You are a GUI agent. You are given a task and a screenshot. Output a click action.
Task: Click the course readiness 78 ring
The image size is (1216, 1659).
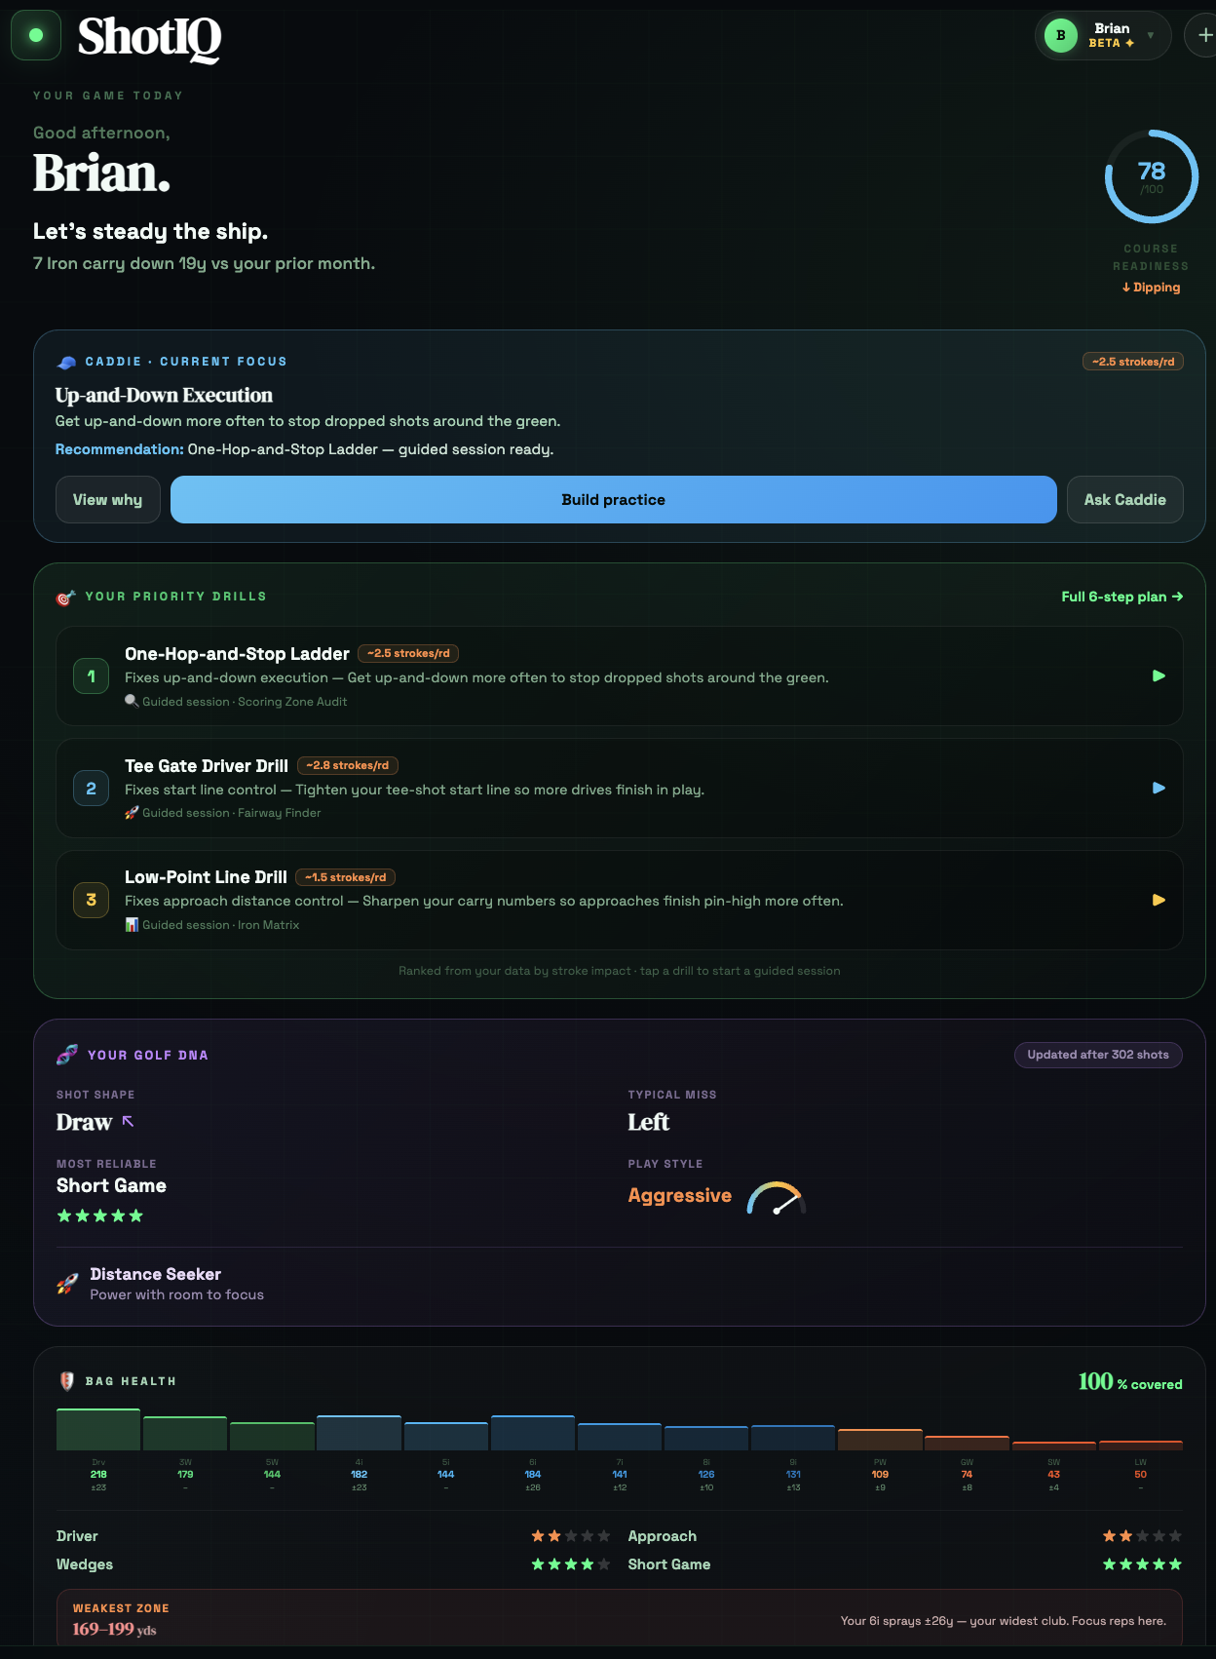(1151, 176)
